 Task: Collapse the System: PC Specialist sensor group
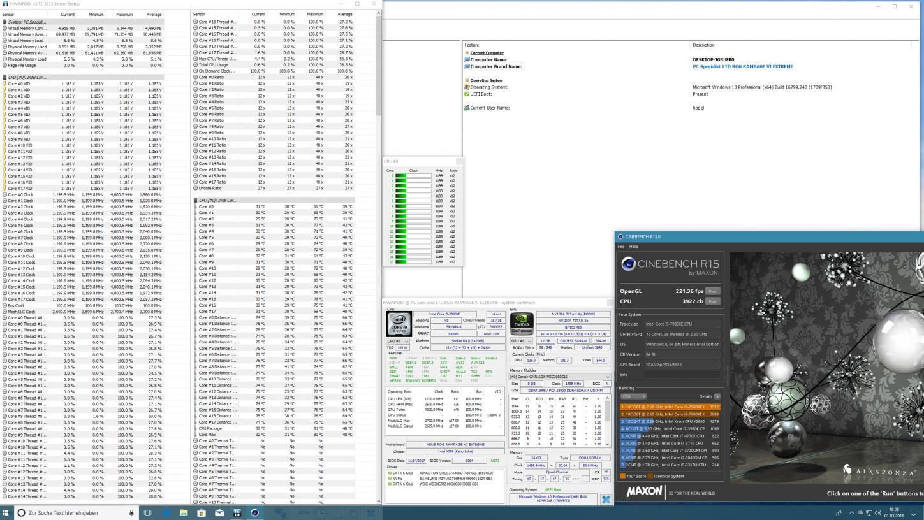(83, 22)
